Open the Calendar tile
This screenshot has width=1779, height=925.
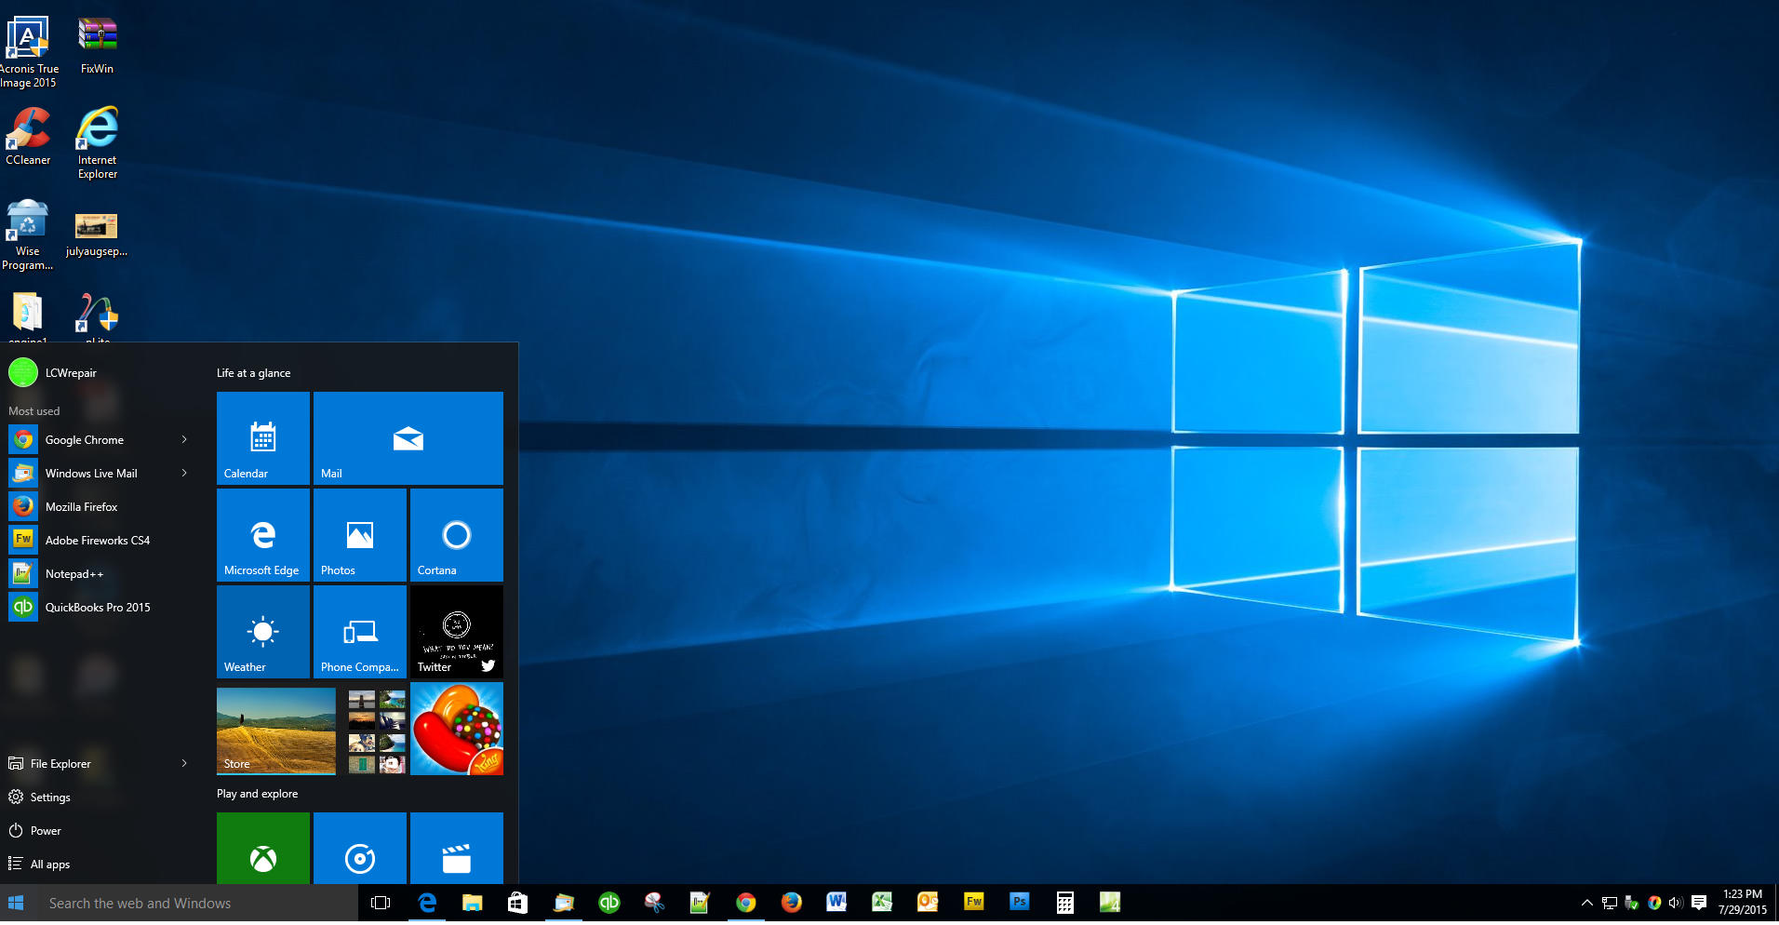click(x=263, y=438)
